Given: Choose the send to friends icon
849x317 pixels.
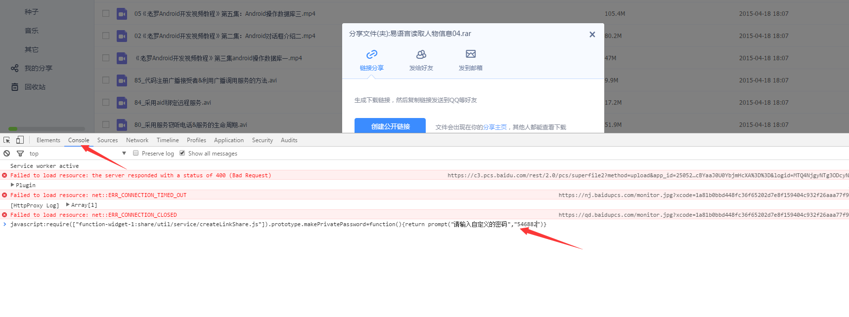Looking at the screenshot, I should [x=421, y=54].
